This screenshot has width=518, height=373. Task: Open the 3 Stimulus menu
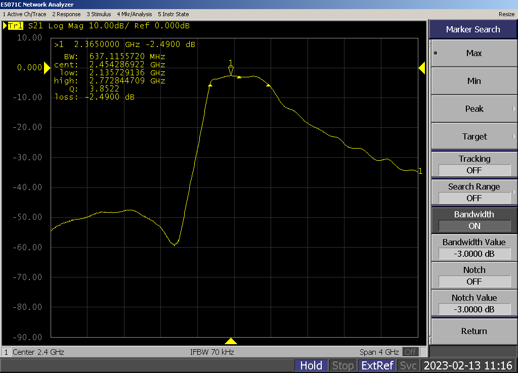pos(99,14)
